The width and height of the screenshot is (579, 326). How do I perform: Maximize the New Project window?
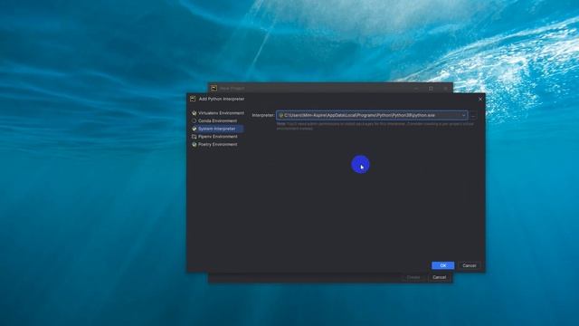(x=431, y=89)
